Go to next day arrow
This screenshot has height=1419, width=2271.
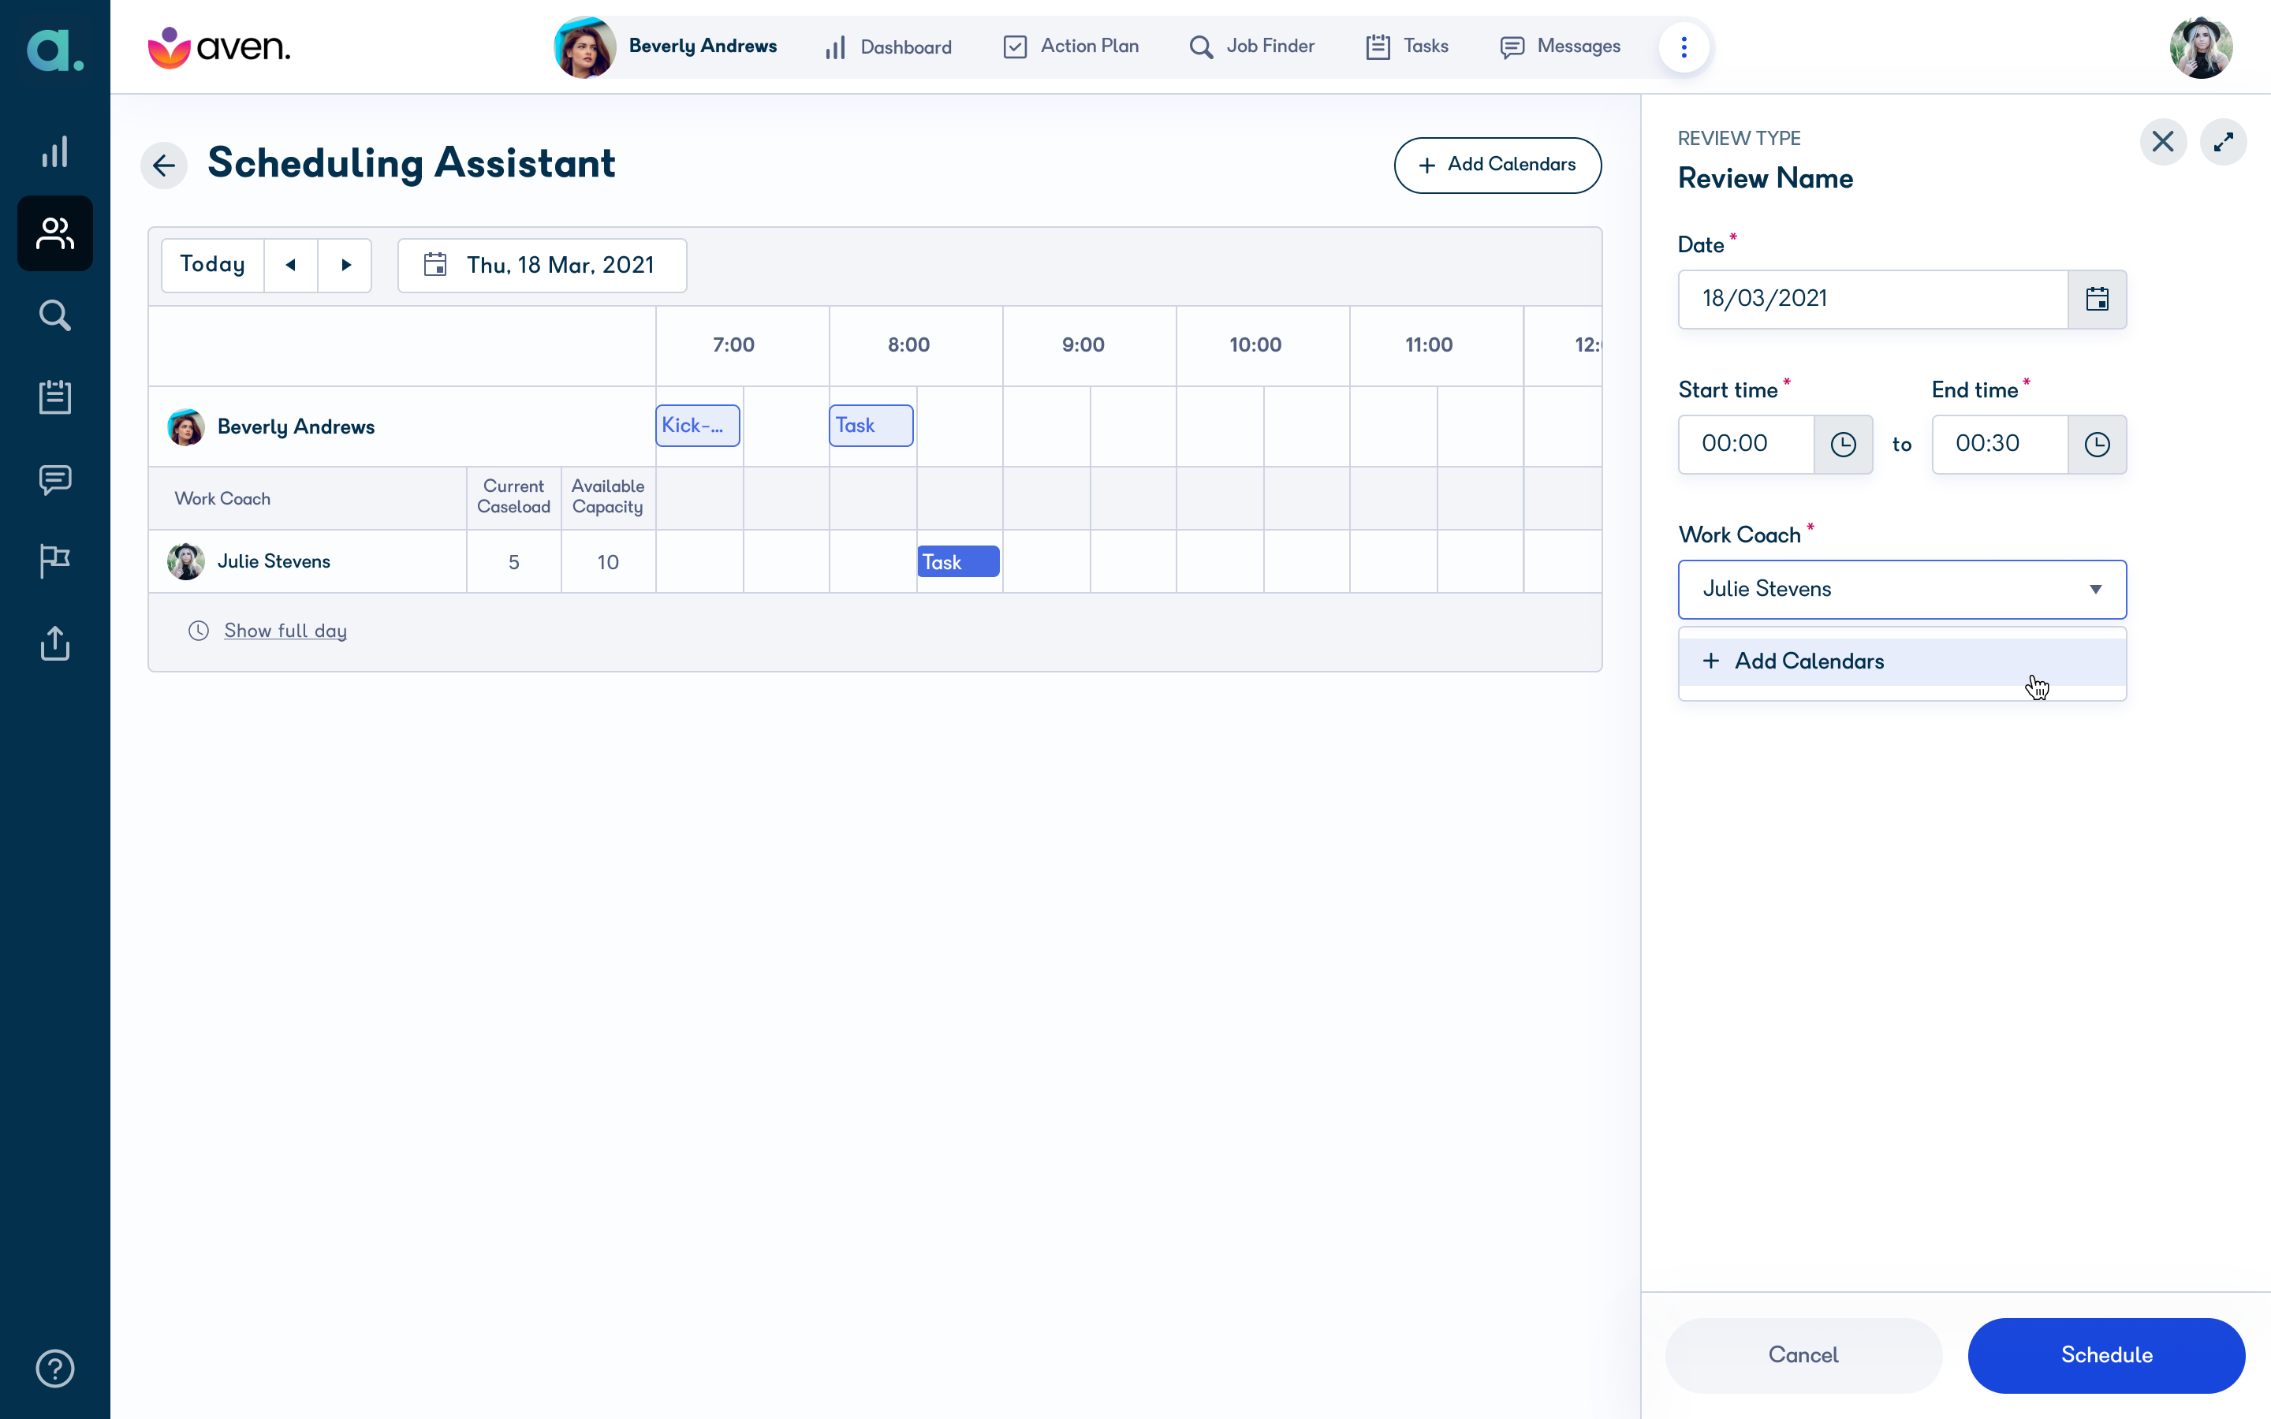point(345,266)
